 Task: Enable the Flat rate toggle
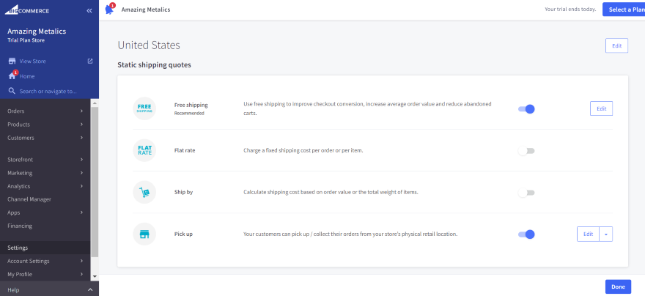pyautogui.click(x=526, y=151)
